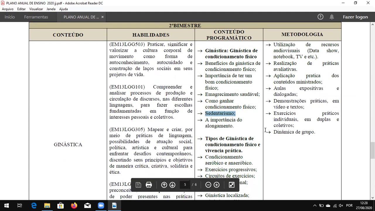The image size is (375, 211).
Task: Click the text 'Circuitos de exercícios;'
Action: tap(230, 176)
